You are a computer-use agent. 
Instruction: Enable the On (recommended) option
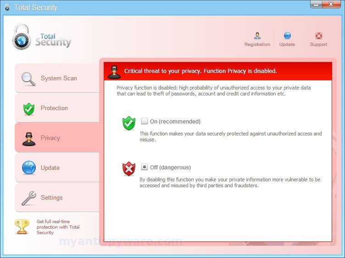145,121
